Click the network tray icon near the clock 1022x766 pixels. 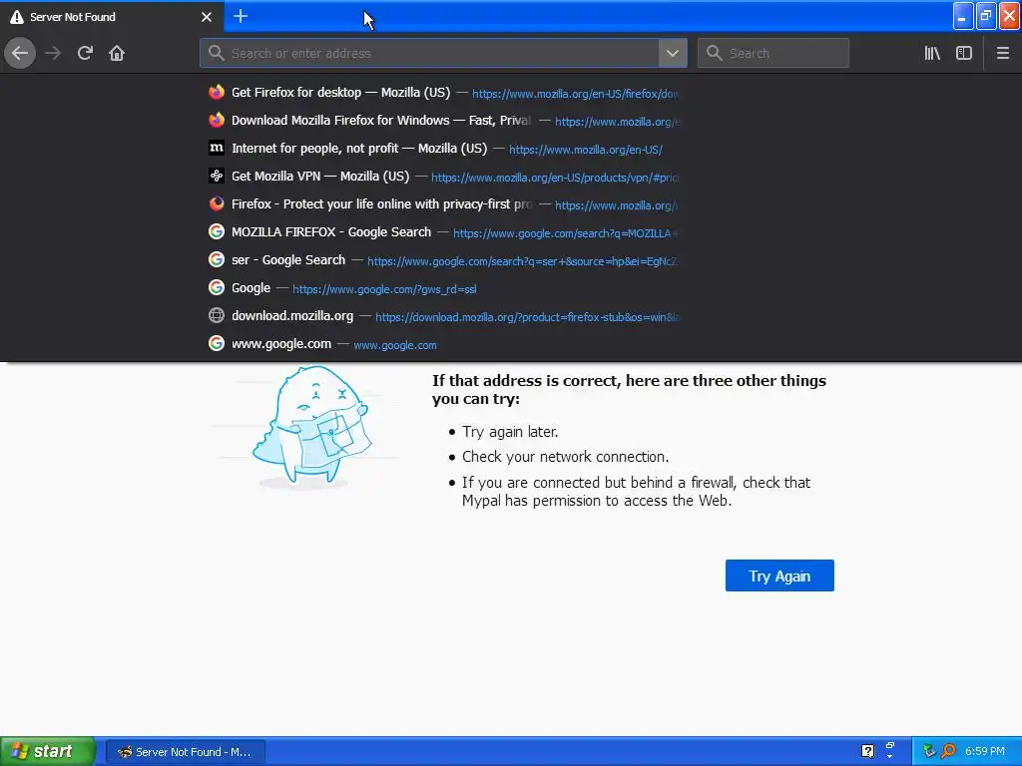tap(929, 751)
